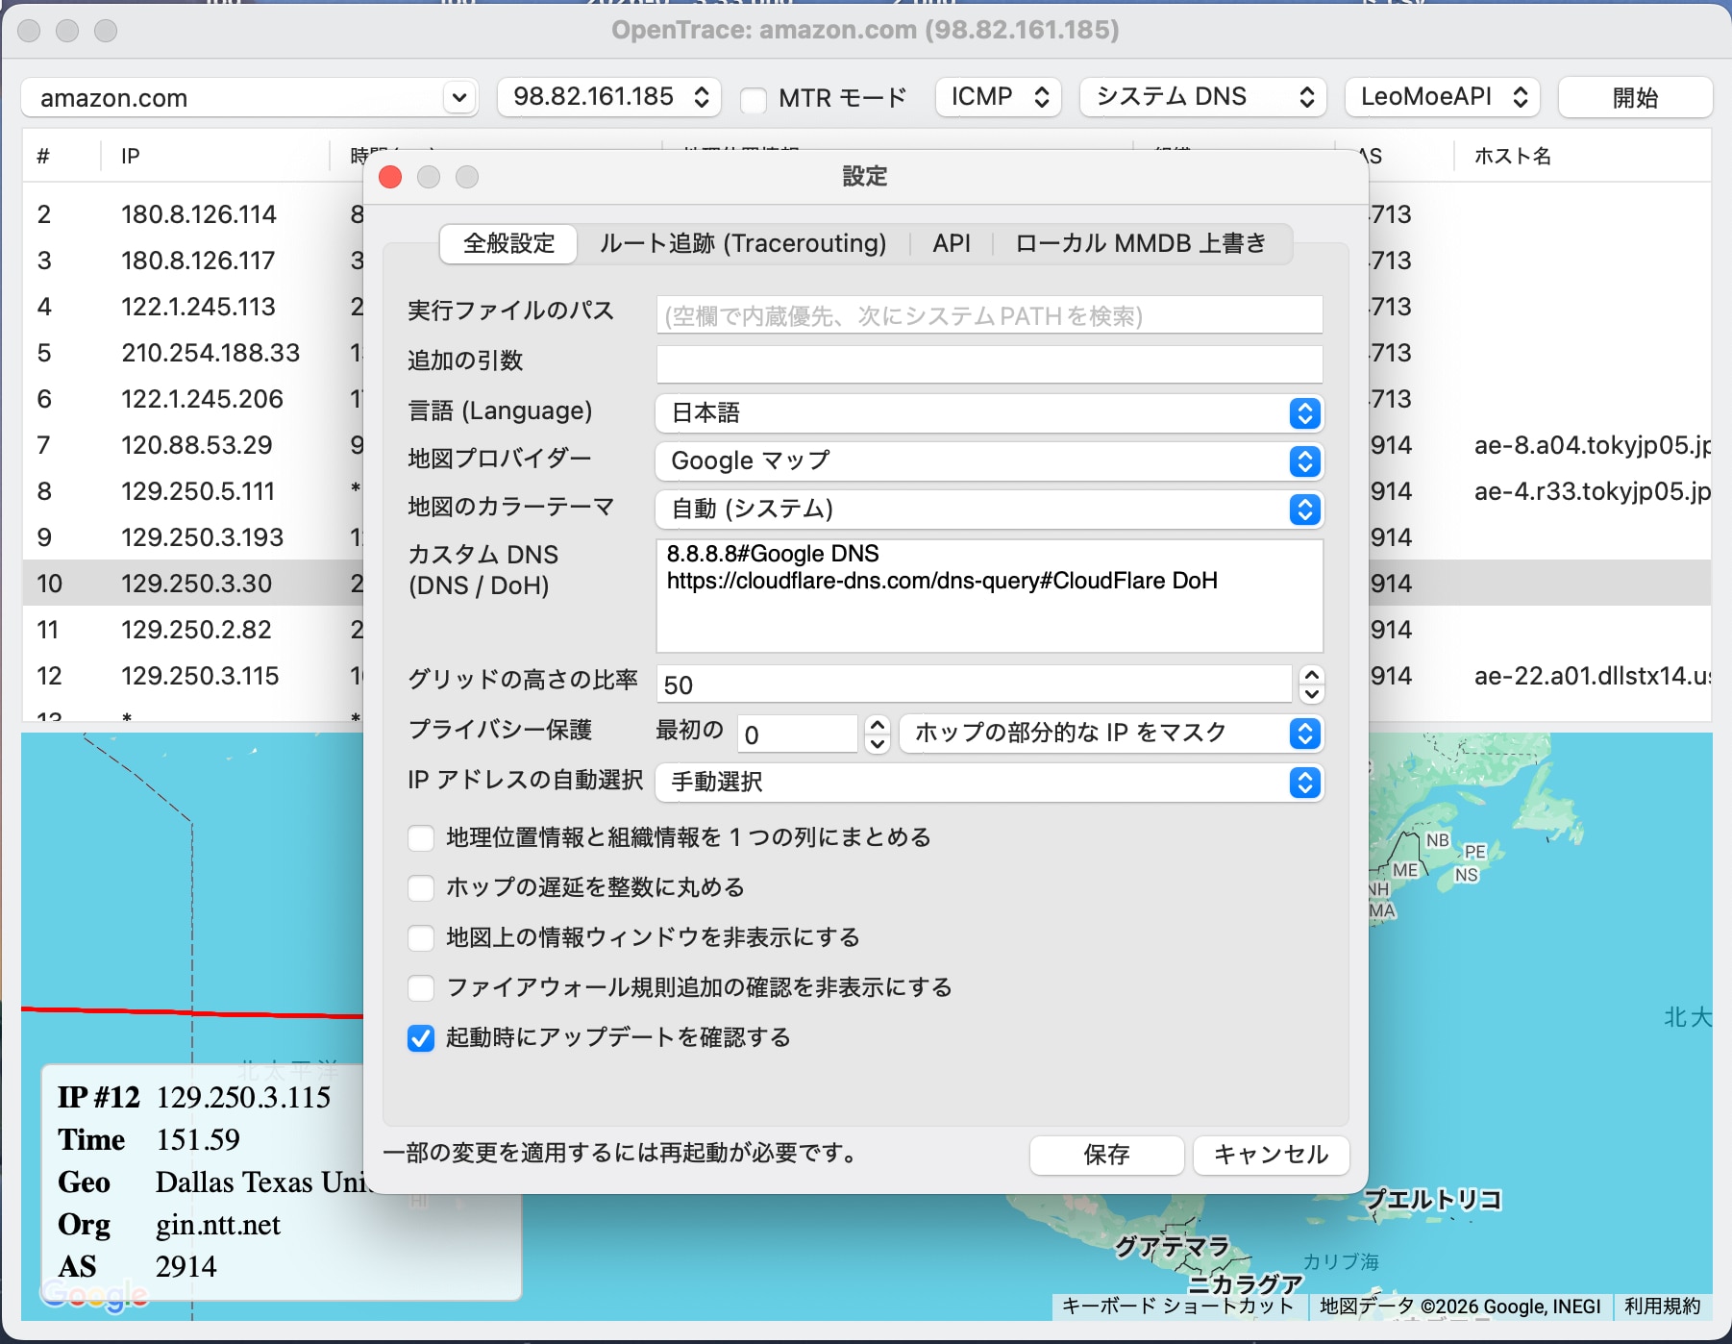The width and height of the screenshot is (1732, 1344).
Task: Enable the MTR モード checkbox
Action: click(756, 97)
